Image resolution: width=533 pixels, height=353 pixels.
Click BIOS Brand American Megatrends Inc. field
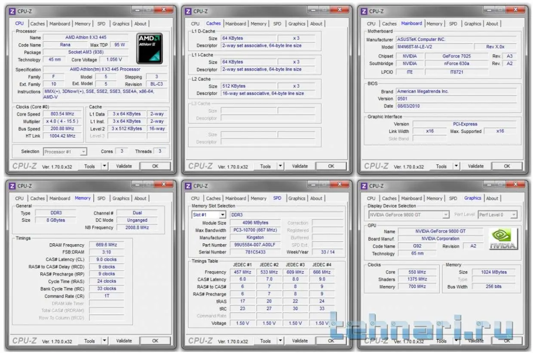click(456, 91)
